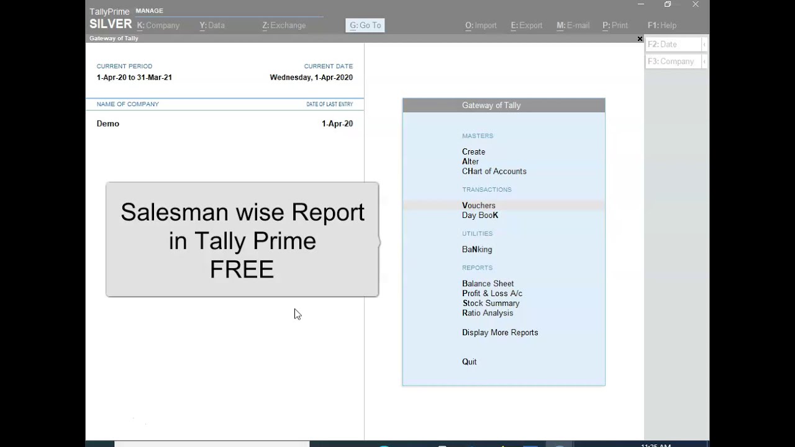Open the Y: Data menu

(x=212, y=25)
